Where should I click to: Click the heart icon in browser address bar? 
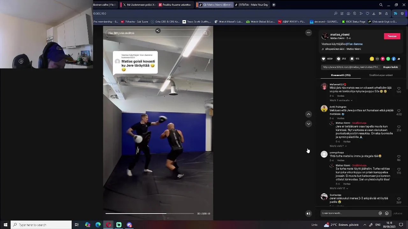pyautogui.click(x=367, y=14)
